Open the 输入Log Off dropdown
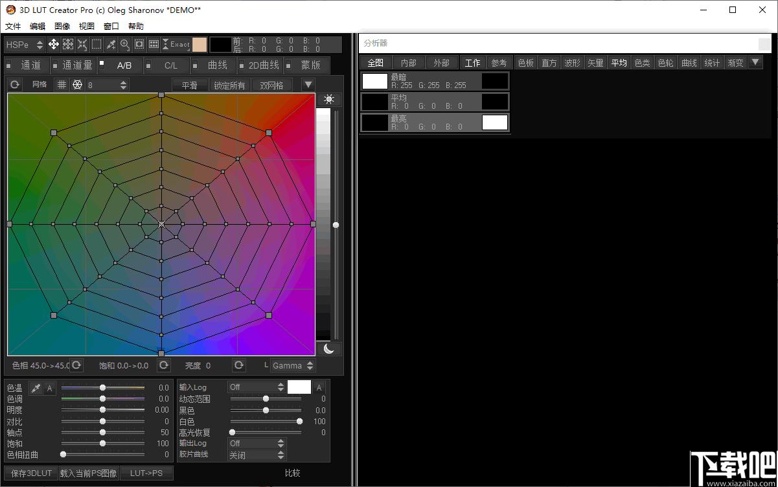Image resolution: width=778 pixels, height=487 pixels. [257, 387]
